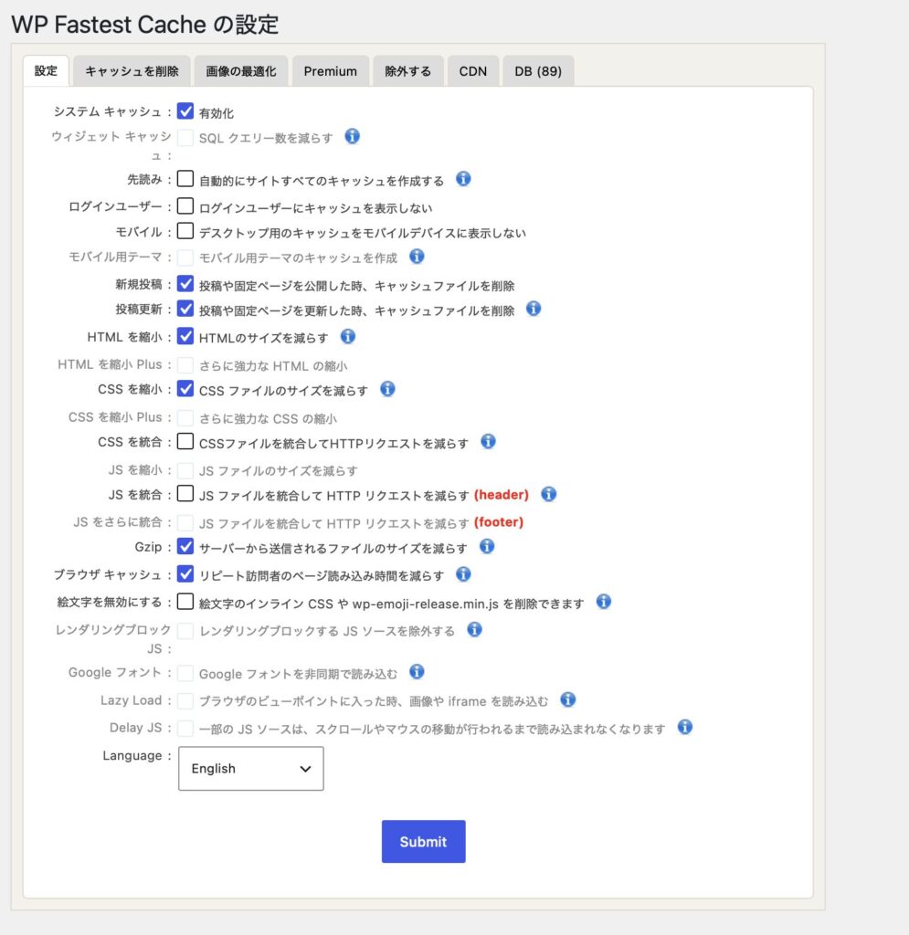909x935 pixels.
Task: Uncheck システム キャッシュ 有効化 checkbox
Action: pos(185,111)
